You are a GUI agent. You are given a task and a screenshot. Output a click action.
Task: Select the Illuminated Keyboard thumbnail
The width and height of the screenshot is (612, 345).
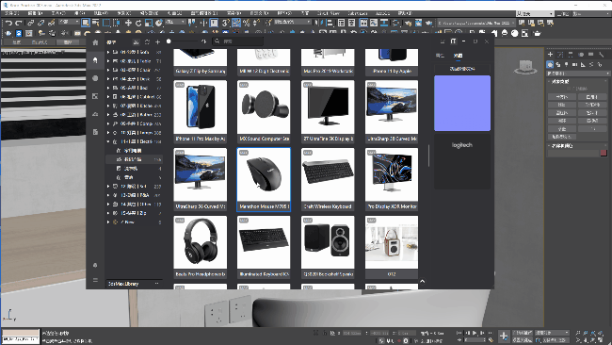(264, 247)
